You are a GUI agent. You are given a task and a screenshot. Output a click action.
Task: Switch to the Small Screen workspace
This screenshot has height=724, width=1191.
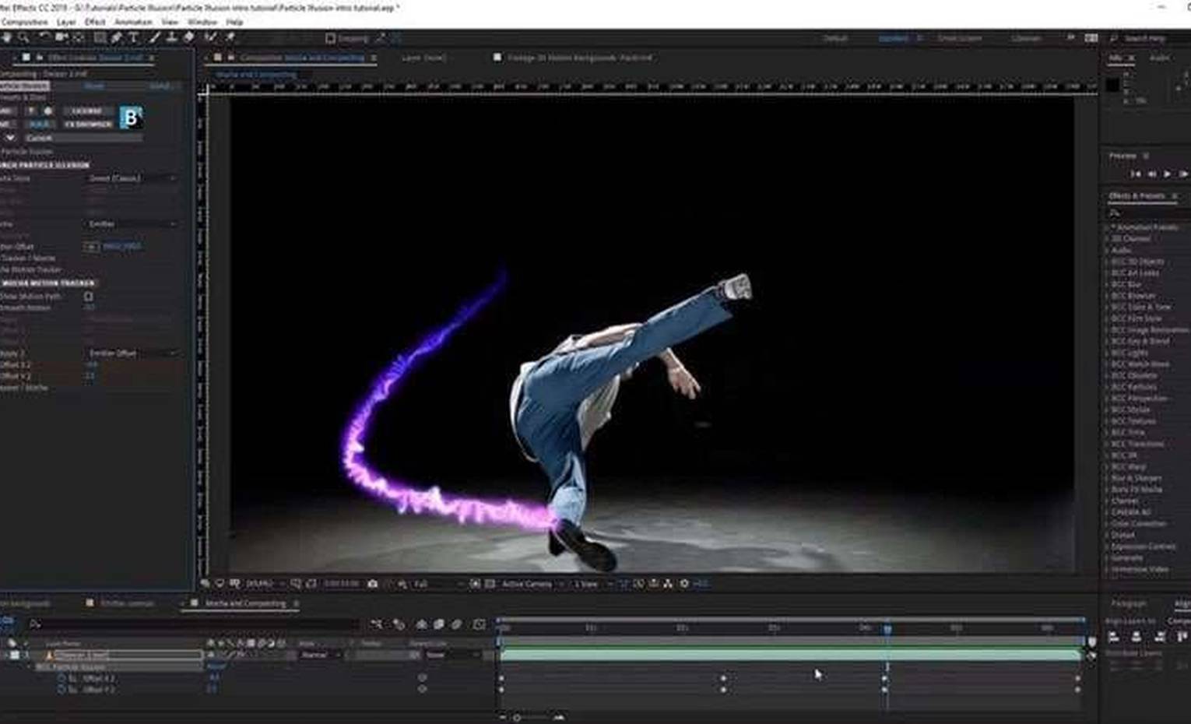(959, 38)
